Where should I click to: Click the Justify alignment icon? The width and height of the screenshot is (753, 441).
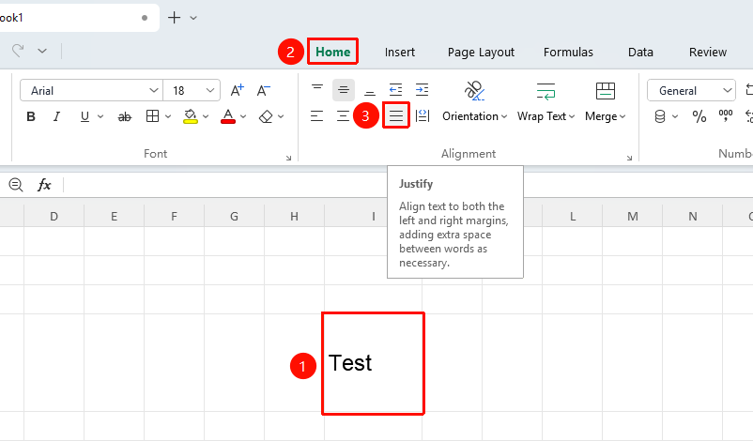click(x=396, y=115)
